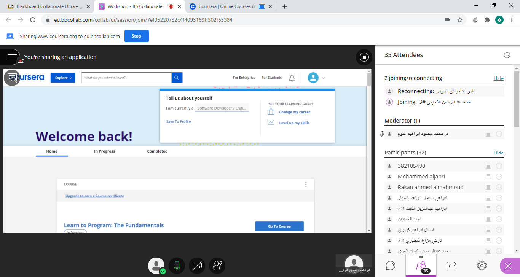Image resolution: width=520 pixels, height=277 pixels.
Task: Open Chrome three-dot menu
Action: tap(512, 20)
